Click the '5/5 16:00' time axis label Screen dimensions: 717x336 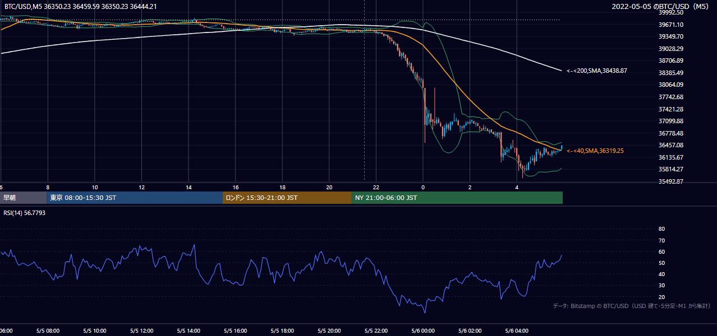(x=236, y=331)
